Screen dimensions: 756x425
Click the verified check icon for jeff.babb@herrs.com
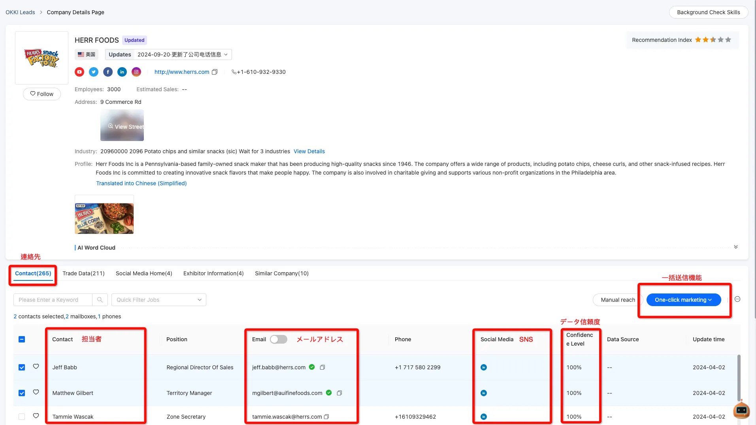coord(312,367)
